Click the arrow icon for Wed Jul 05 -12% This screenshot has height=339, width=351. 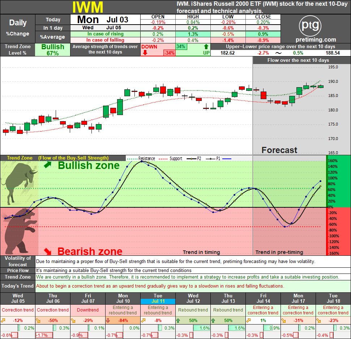3,321
